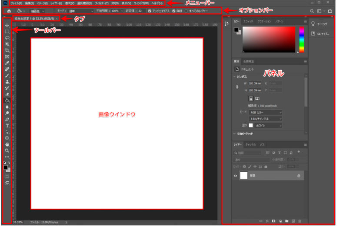Click the Home icon in options bar
This screenshot has width=337, height=226.
(x=9, y=11)
